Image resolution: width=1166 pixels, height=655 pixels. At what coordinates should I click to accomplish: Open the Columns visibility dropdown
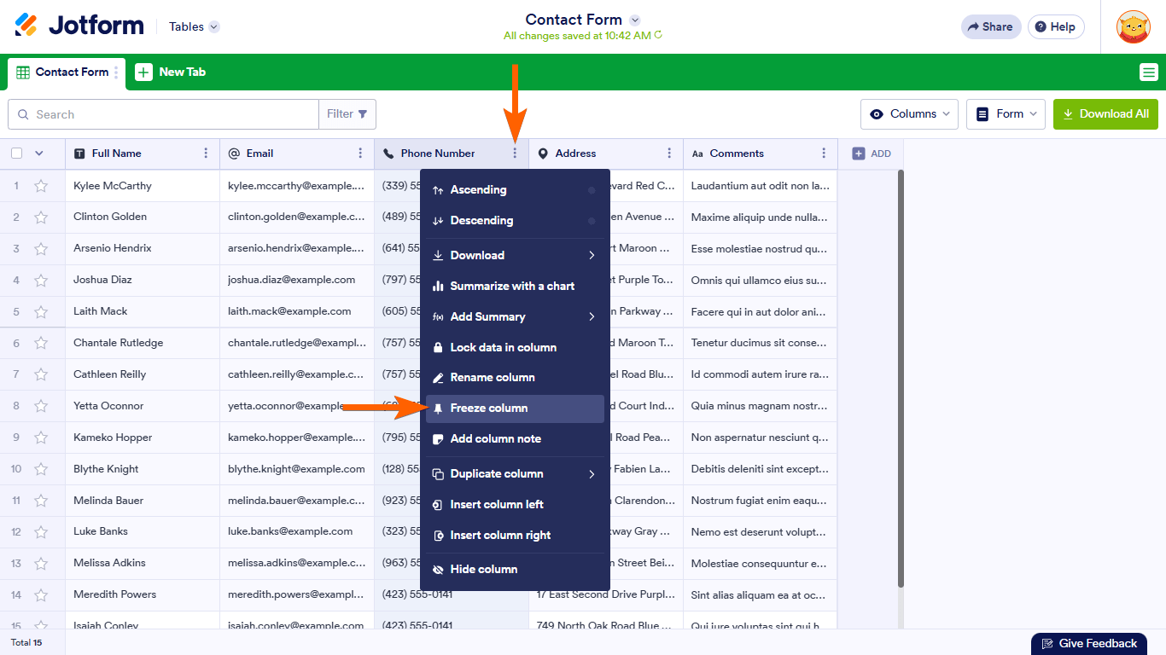(x=909, y=114)
